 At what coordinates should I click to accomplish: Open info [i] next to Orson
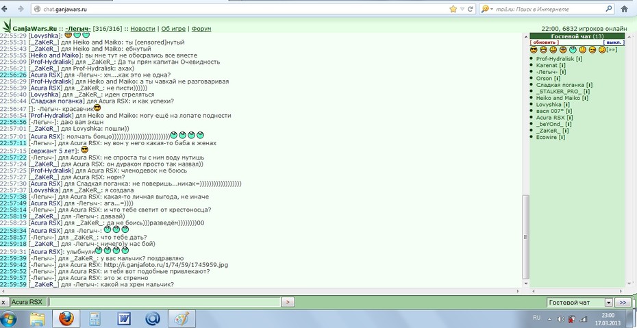(557, 78)
